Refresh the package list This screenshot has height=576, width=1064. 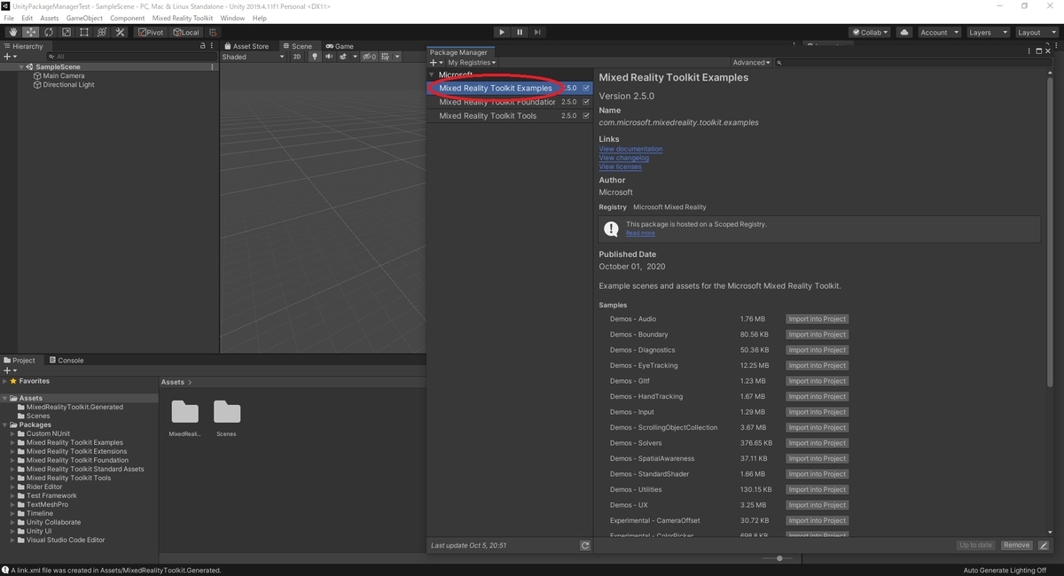click(x=585, y=545)
